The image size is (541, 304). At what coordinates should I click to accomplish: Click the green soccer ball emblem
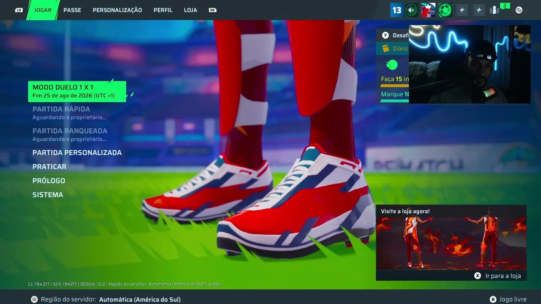[x=445, y=10]
